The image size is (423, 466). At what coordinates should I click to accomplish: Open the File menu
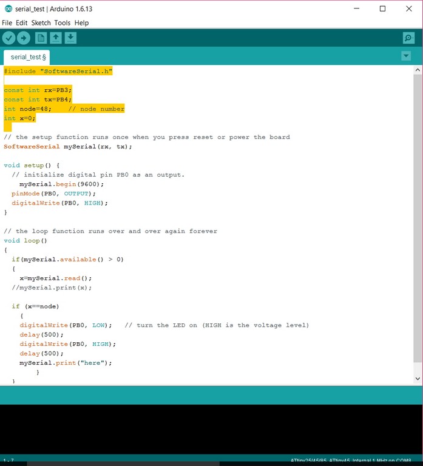click(7, 23)
